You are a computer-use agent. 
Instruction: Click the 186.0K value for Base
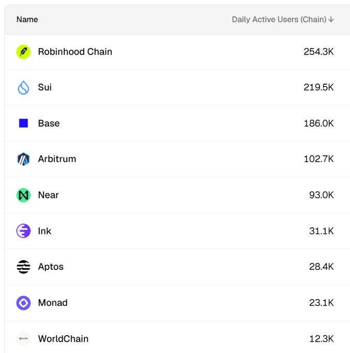tap(318, 124)
